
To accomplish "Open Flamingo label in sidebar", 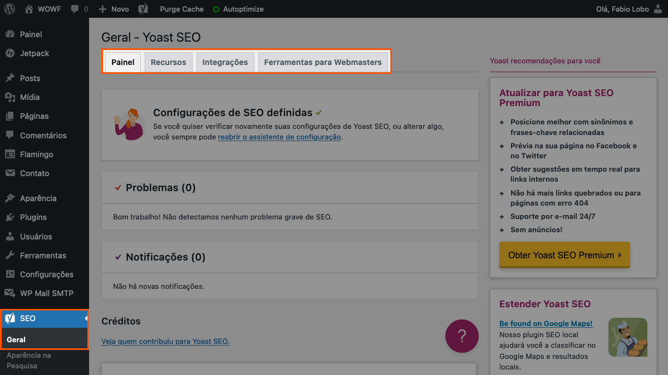I will pos(37,154).
